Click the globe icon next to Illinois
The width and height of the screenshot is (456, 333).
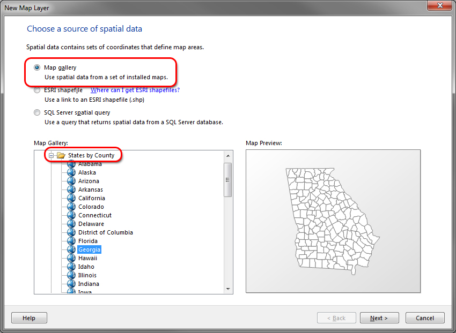click(x=71, y=275)
